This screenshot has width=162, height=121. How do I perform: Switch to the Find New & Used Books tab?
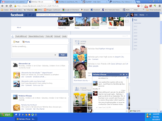pyautogui.click(x=68, y=2)
